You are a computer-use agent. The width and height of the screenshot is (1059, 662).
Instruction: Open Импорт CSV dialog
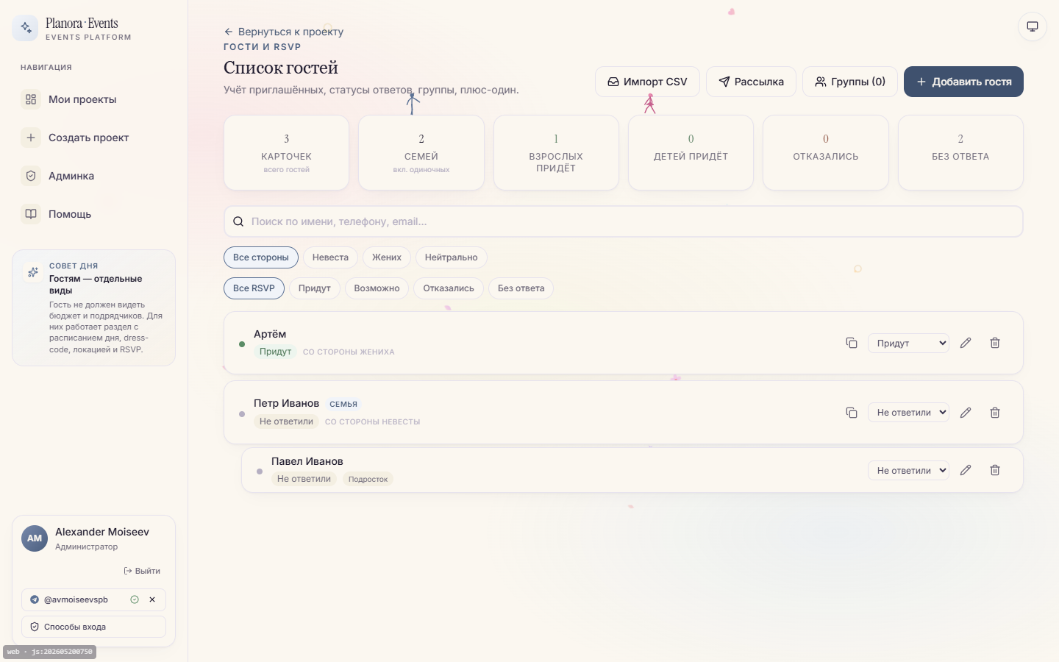pos(647,82)
